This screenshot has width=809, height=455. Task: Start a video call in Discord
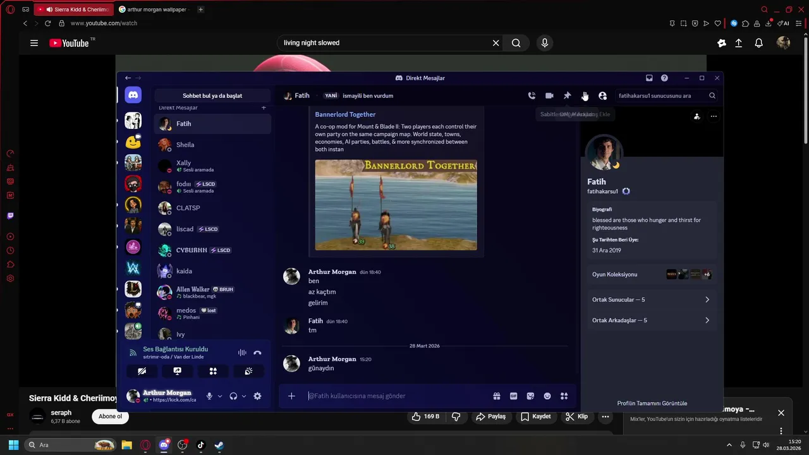click(x=549, y=95)
